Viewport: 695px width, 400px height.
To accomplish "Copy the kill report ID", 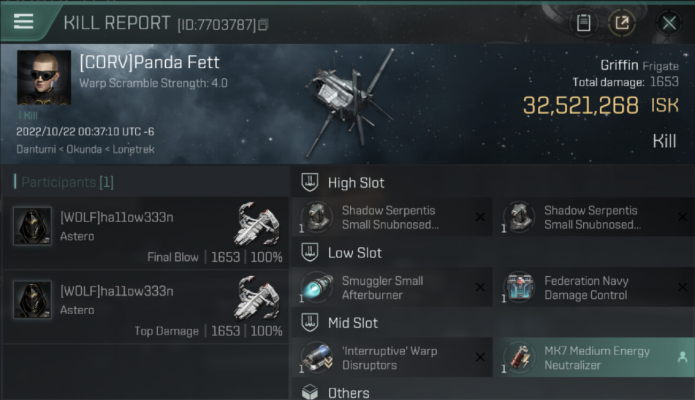I will pos(262,25).
